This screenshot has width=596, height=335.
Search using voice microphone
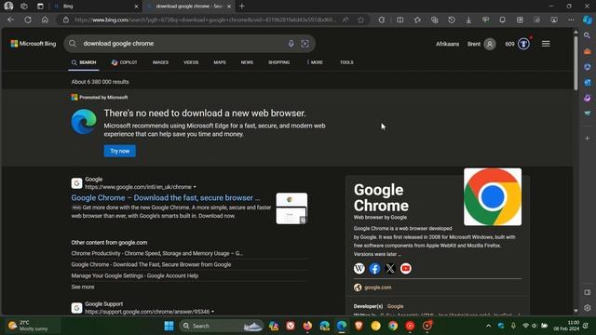[291, 44]
